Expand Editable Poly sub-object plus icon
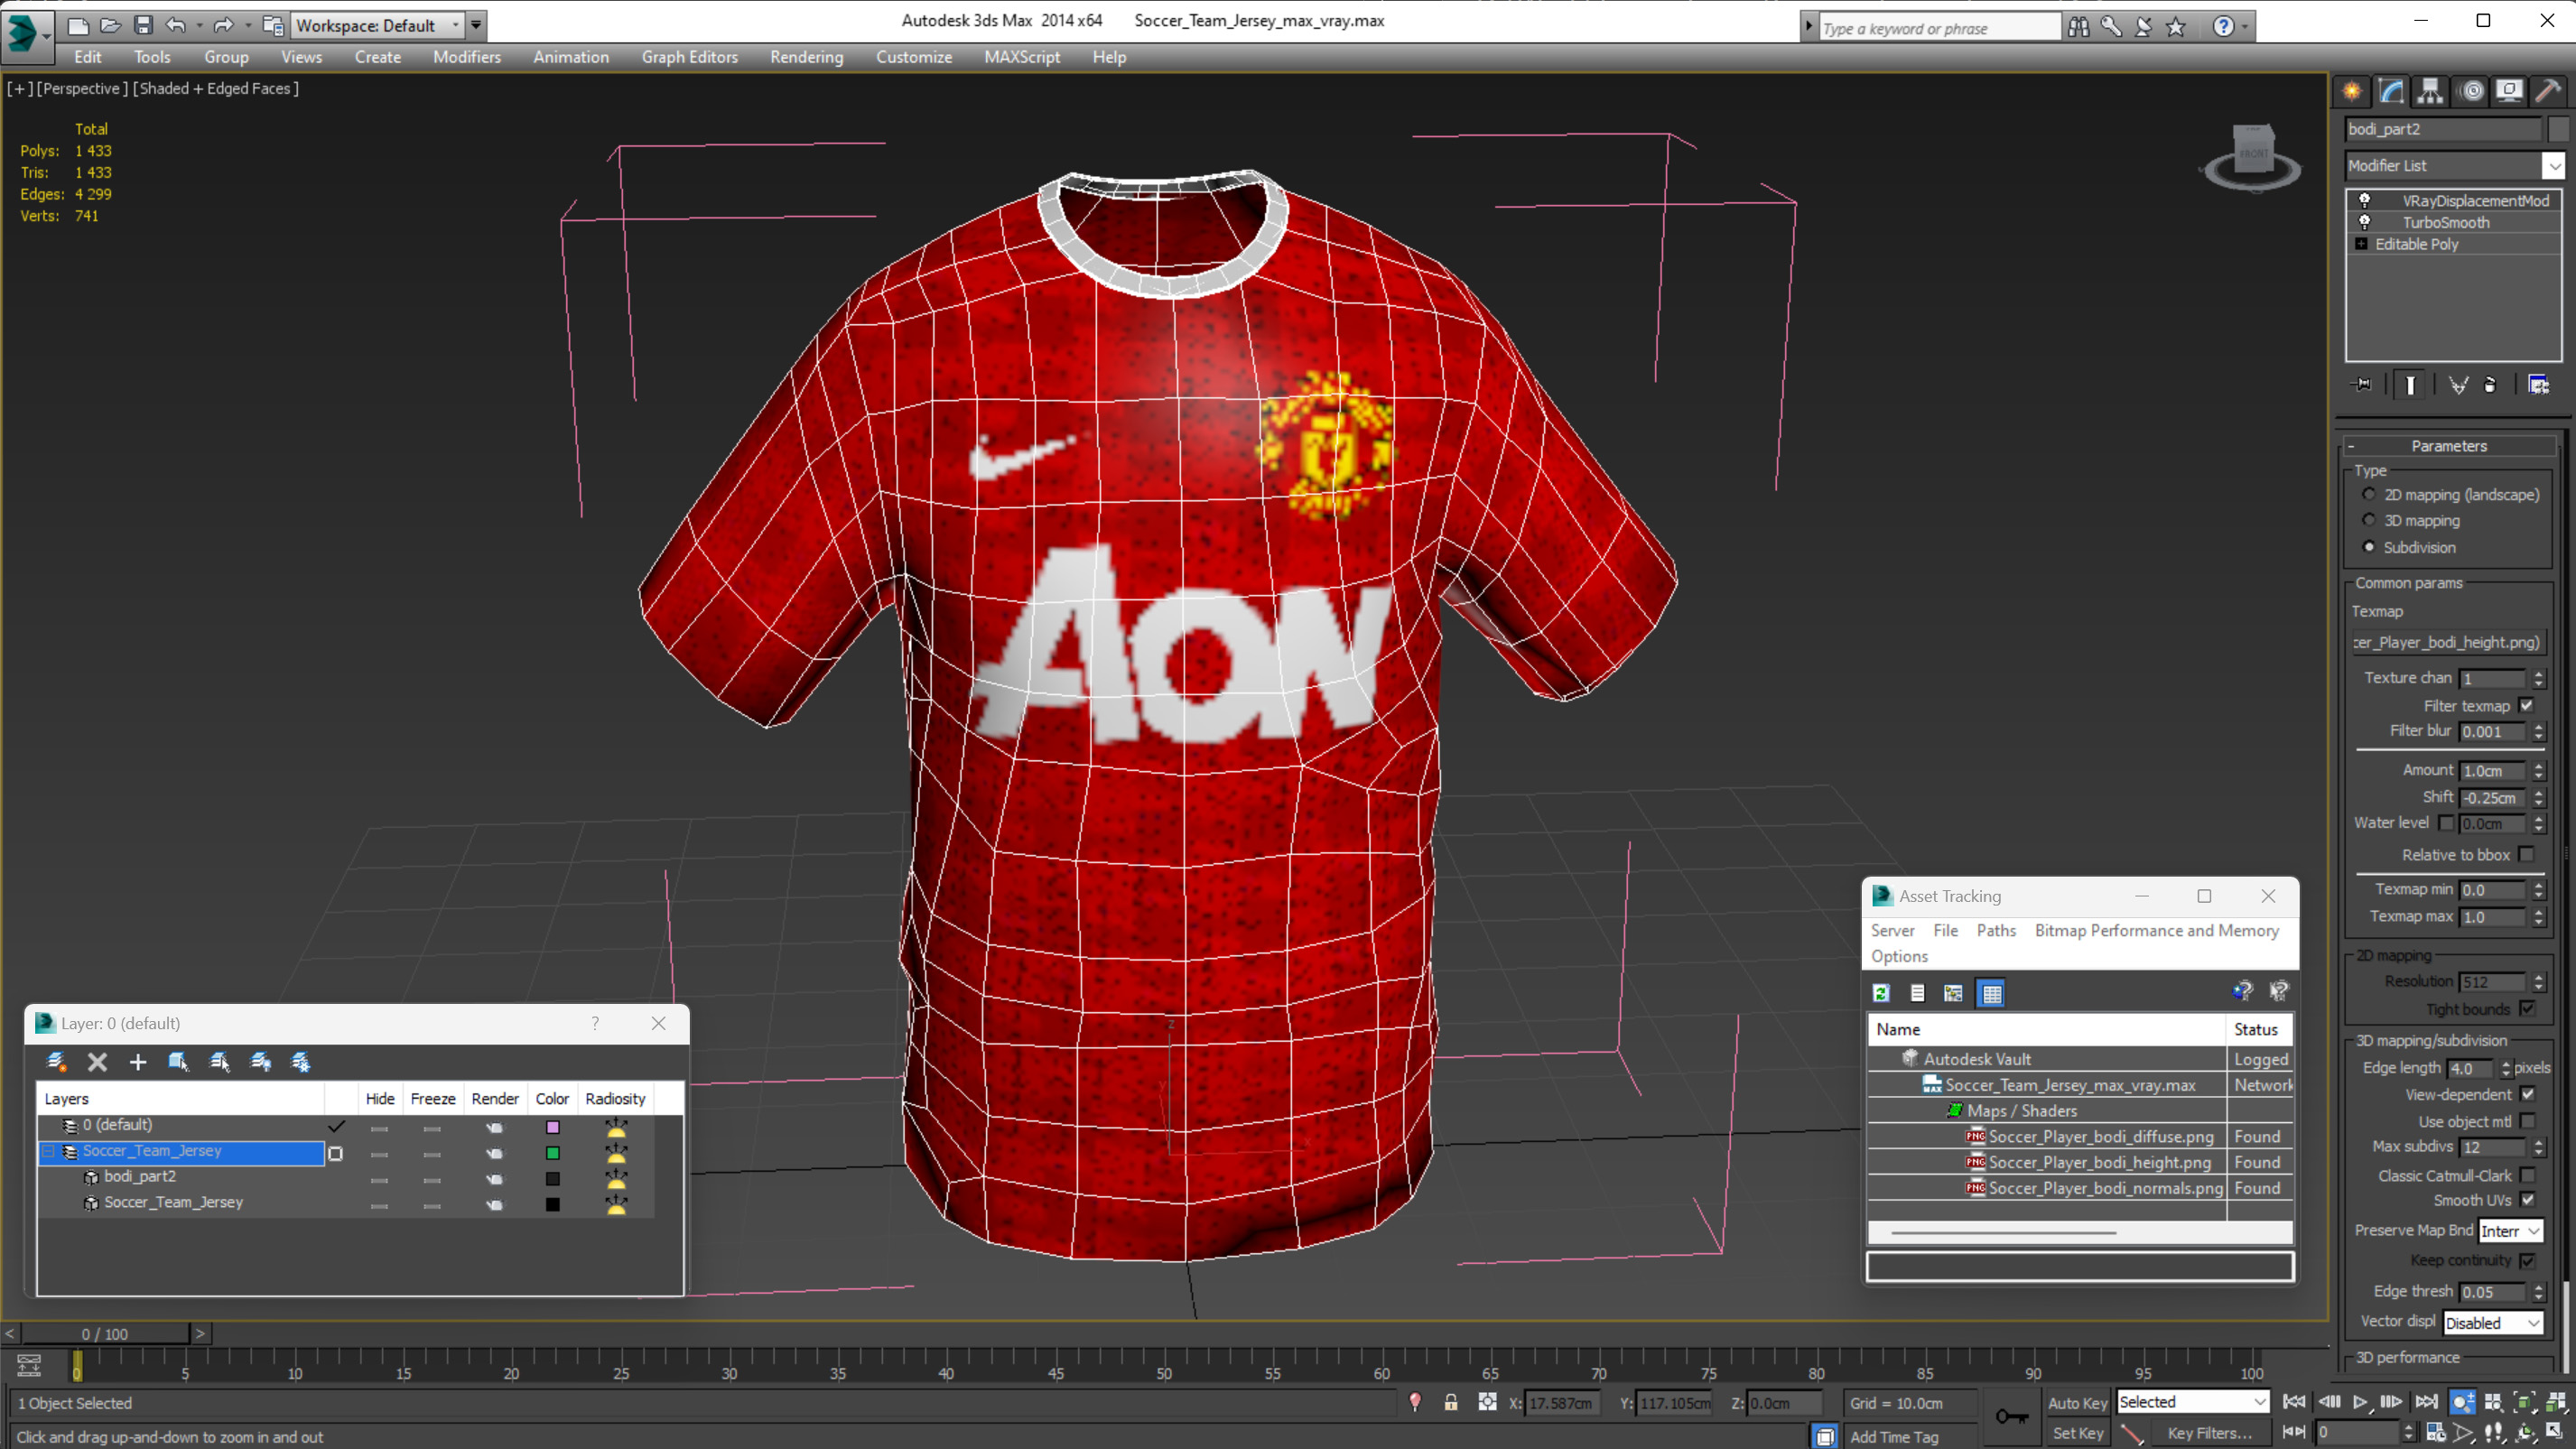The height and width of the screenshot is (1449, 2576). [2361, 244]
